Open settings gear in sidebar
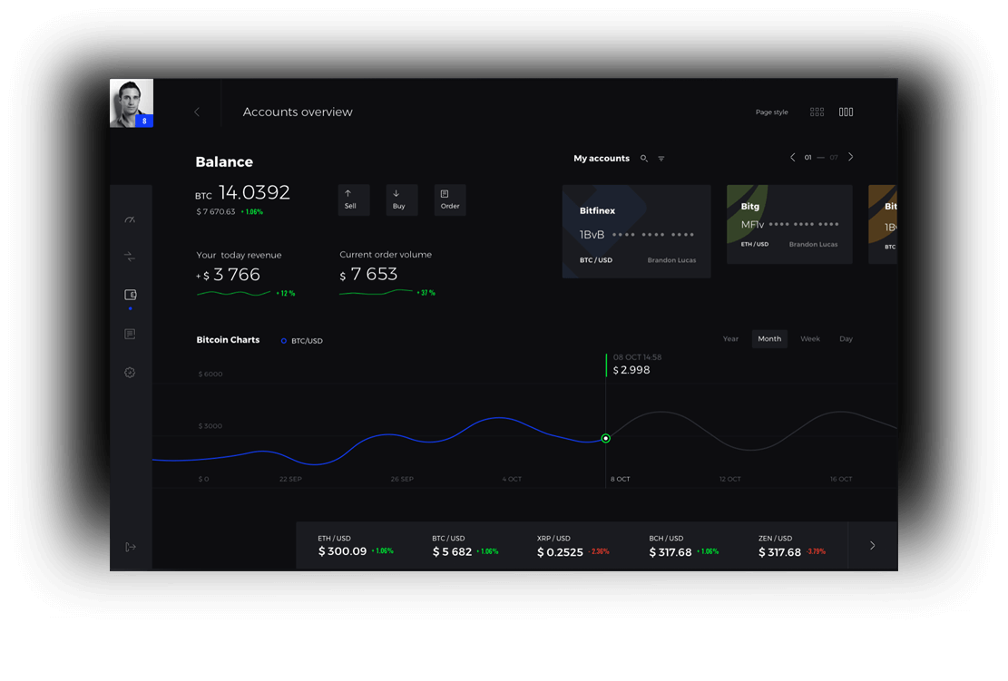 click(x=130, y=372)
